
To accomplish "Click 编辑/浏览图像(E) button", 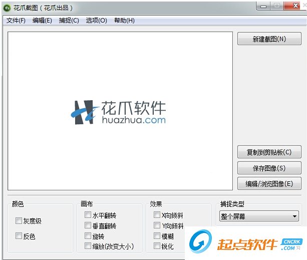I will pos(269,183).
